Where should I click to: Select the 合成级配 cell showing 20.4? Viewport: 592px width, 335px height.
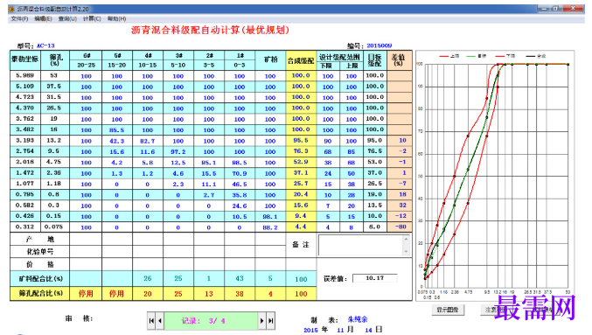click(x=301, y=194)
